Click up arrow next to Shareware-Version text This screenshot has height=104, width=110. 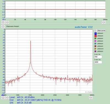(x=3, y=26)
